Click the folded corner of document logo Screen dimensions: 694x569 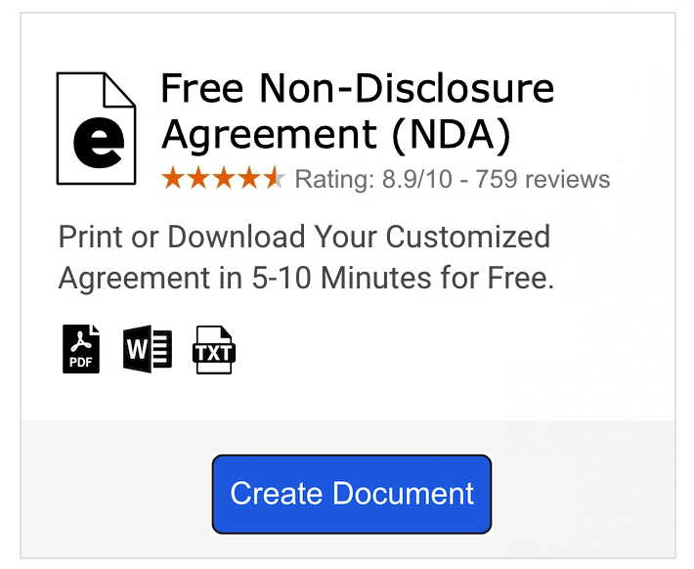tap(119, 89)
